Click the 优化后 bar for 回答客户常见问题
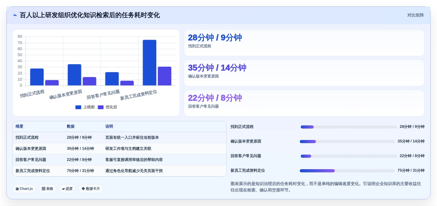 point(127,83)
